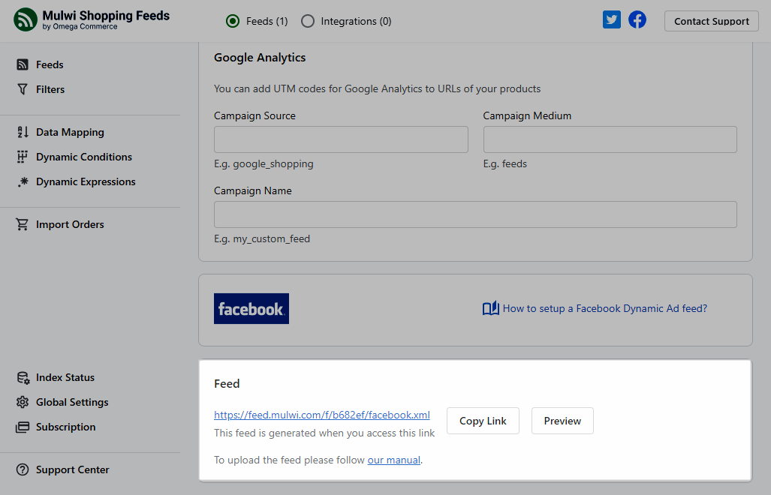Open the Twitter icon link

[612, 20]
